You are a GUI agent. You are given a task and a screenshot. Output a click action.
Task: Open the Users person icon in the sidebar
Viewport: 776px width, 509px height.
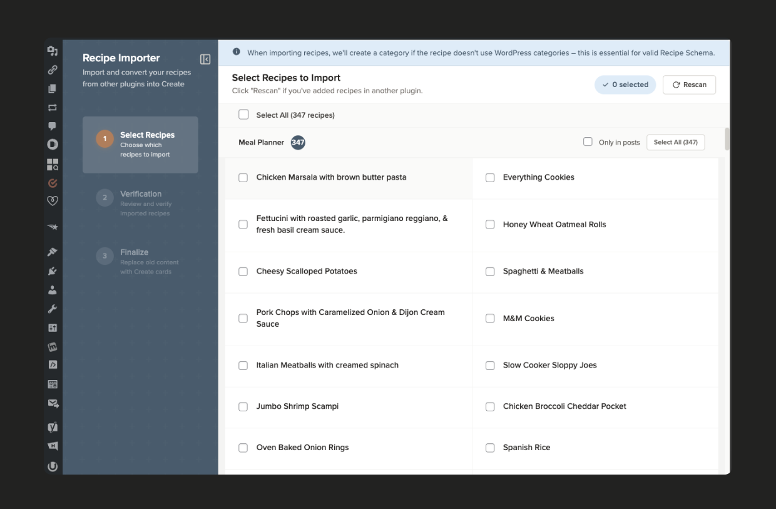coord(53,289)
